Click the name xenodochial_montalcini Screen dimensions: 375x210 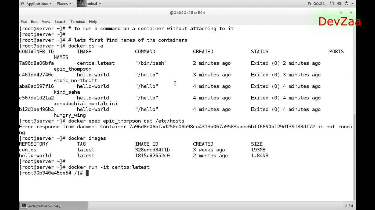click(86, 104)
